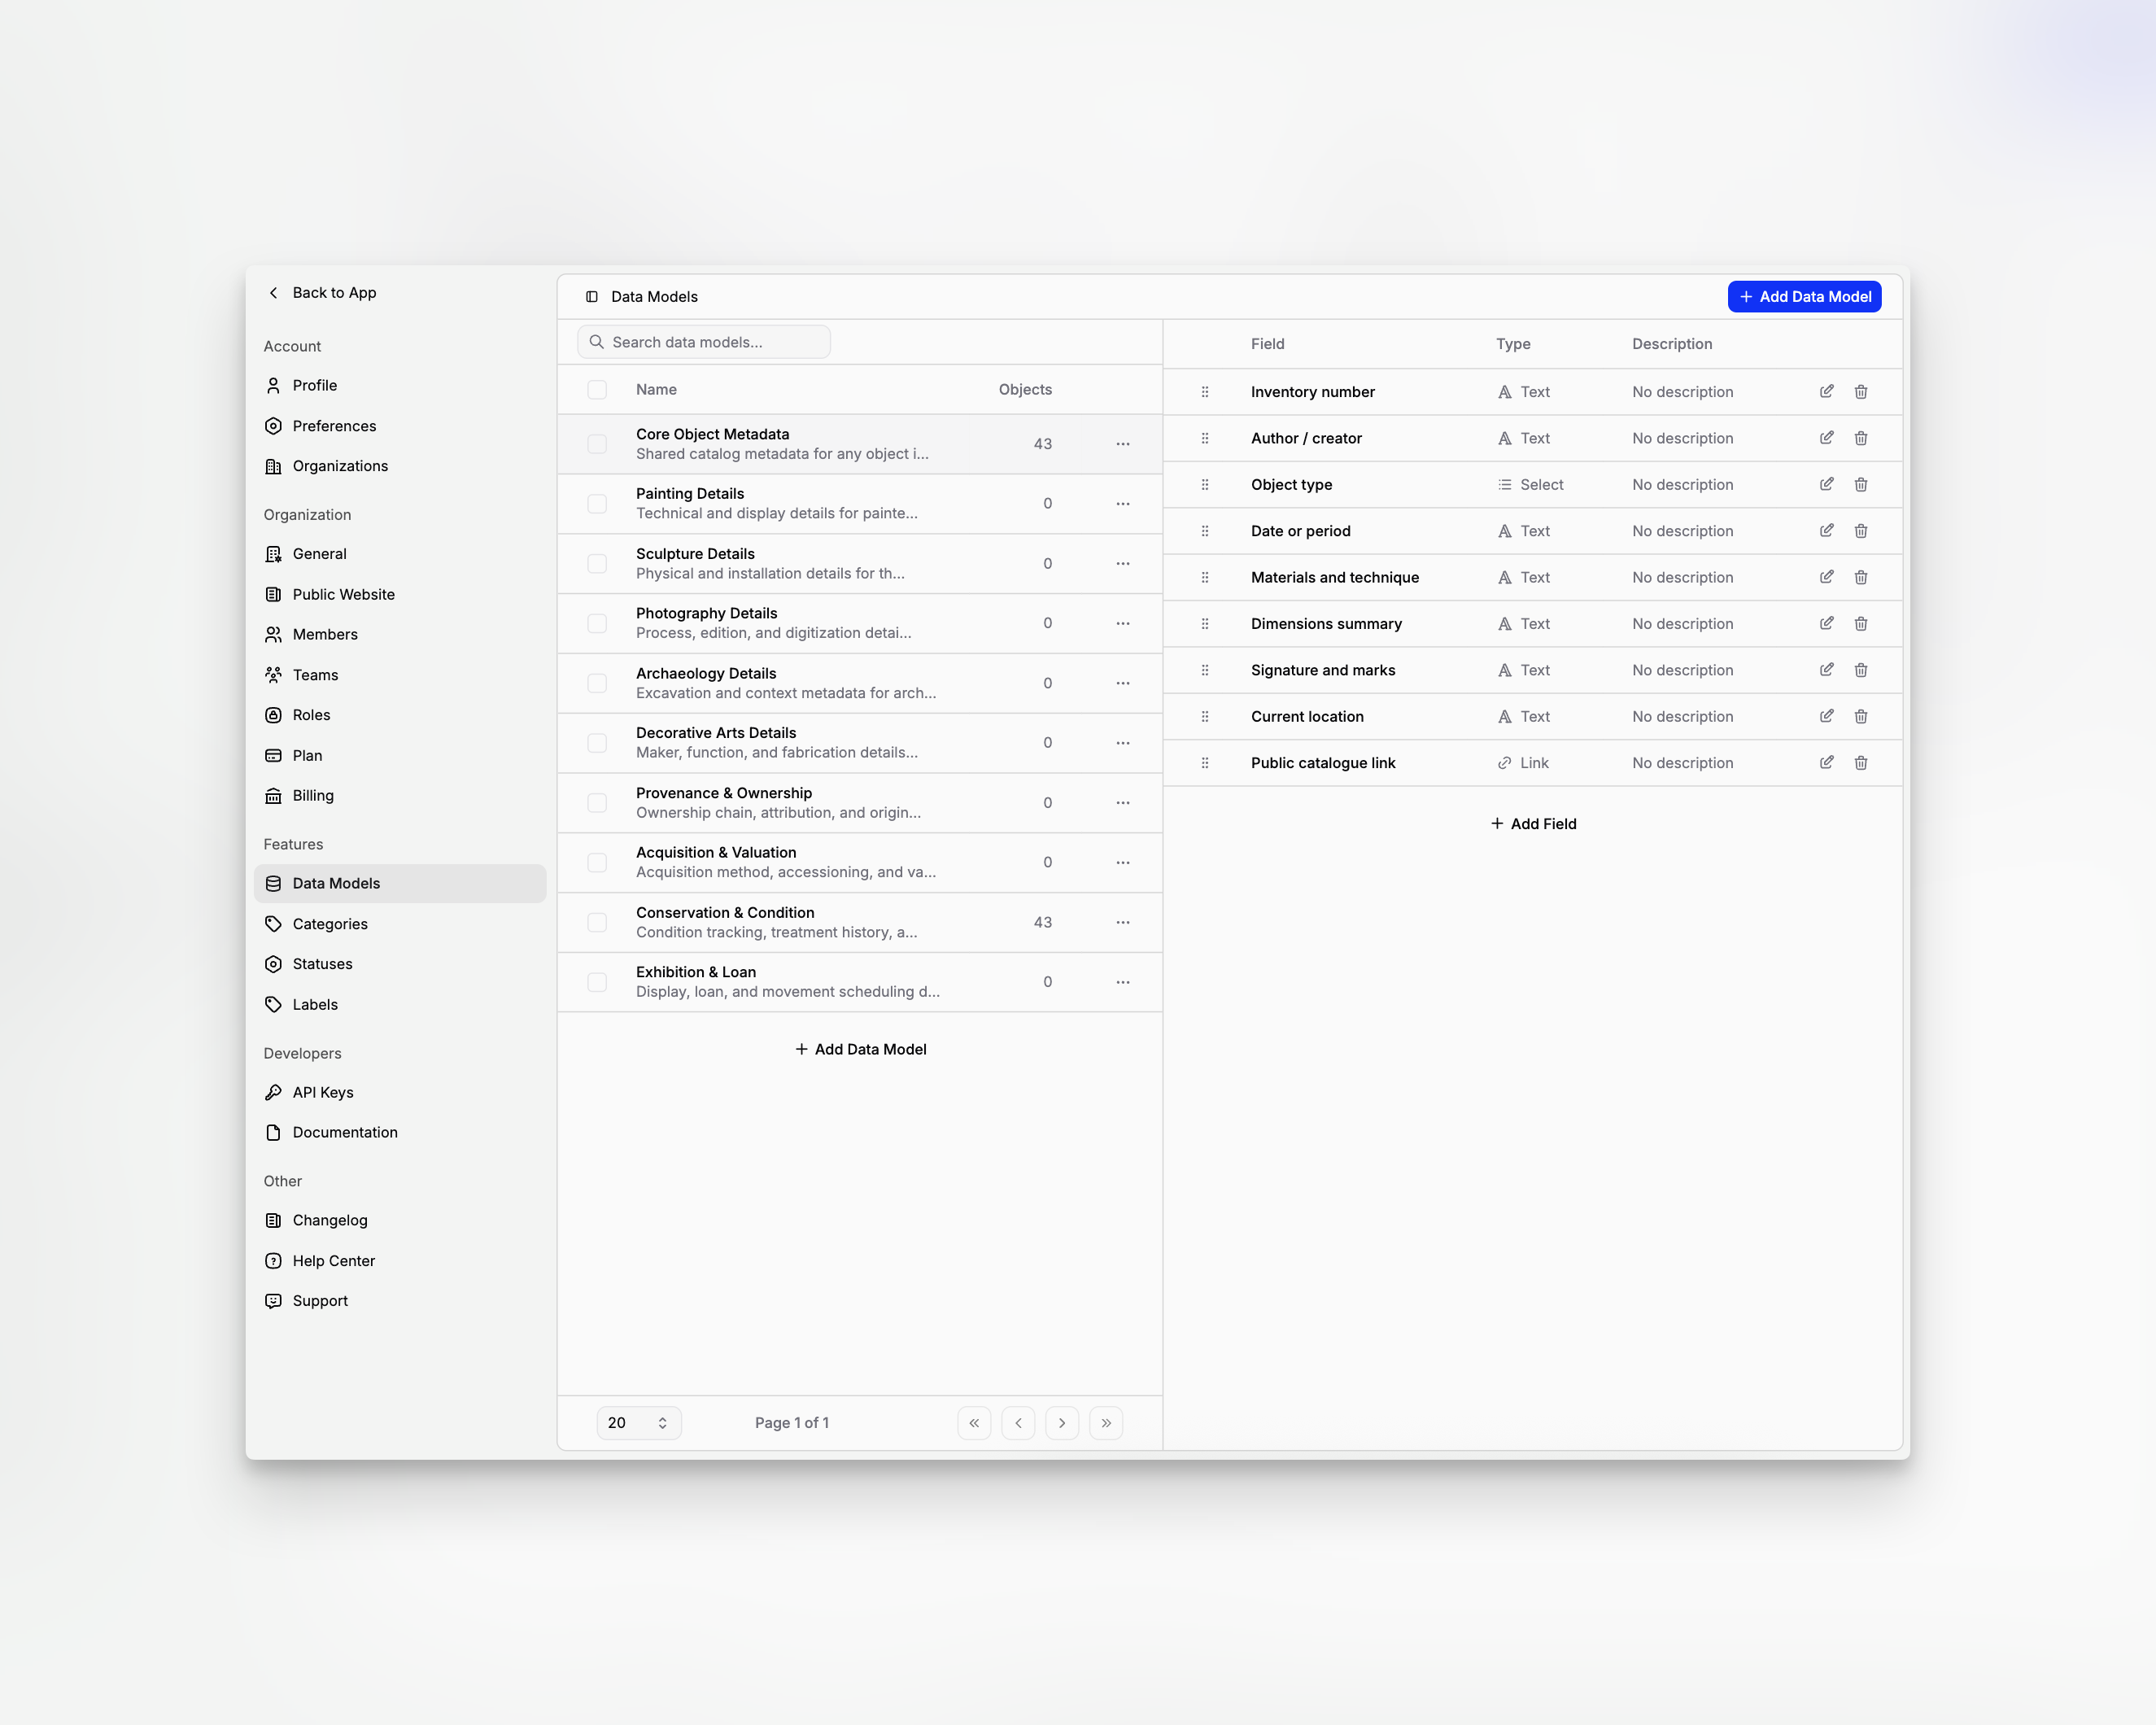Check the Provenance & Ownership row

[597, 802]
